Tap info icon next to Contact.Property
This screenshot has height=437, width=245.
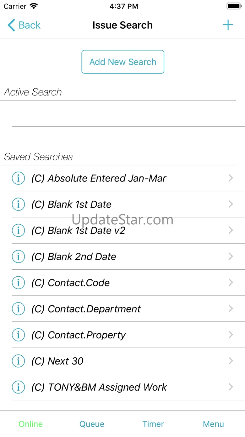18,335
